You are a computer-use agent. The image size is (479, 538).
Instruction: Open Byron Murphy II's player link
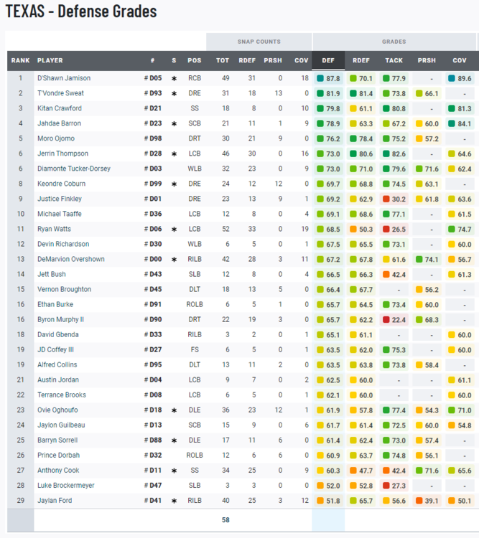coord(60,319)
